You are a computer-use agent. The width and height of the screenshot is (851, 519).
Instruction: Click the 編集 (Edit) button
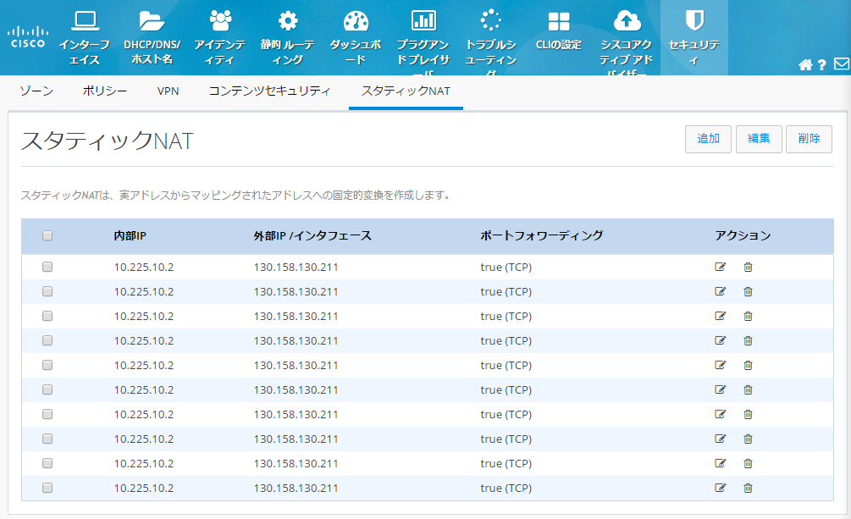(x=759, y=139)
